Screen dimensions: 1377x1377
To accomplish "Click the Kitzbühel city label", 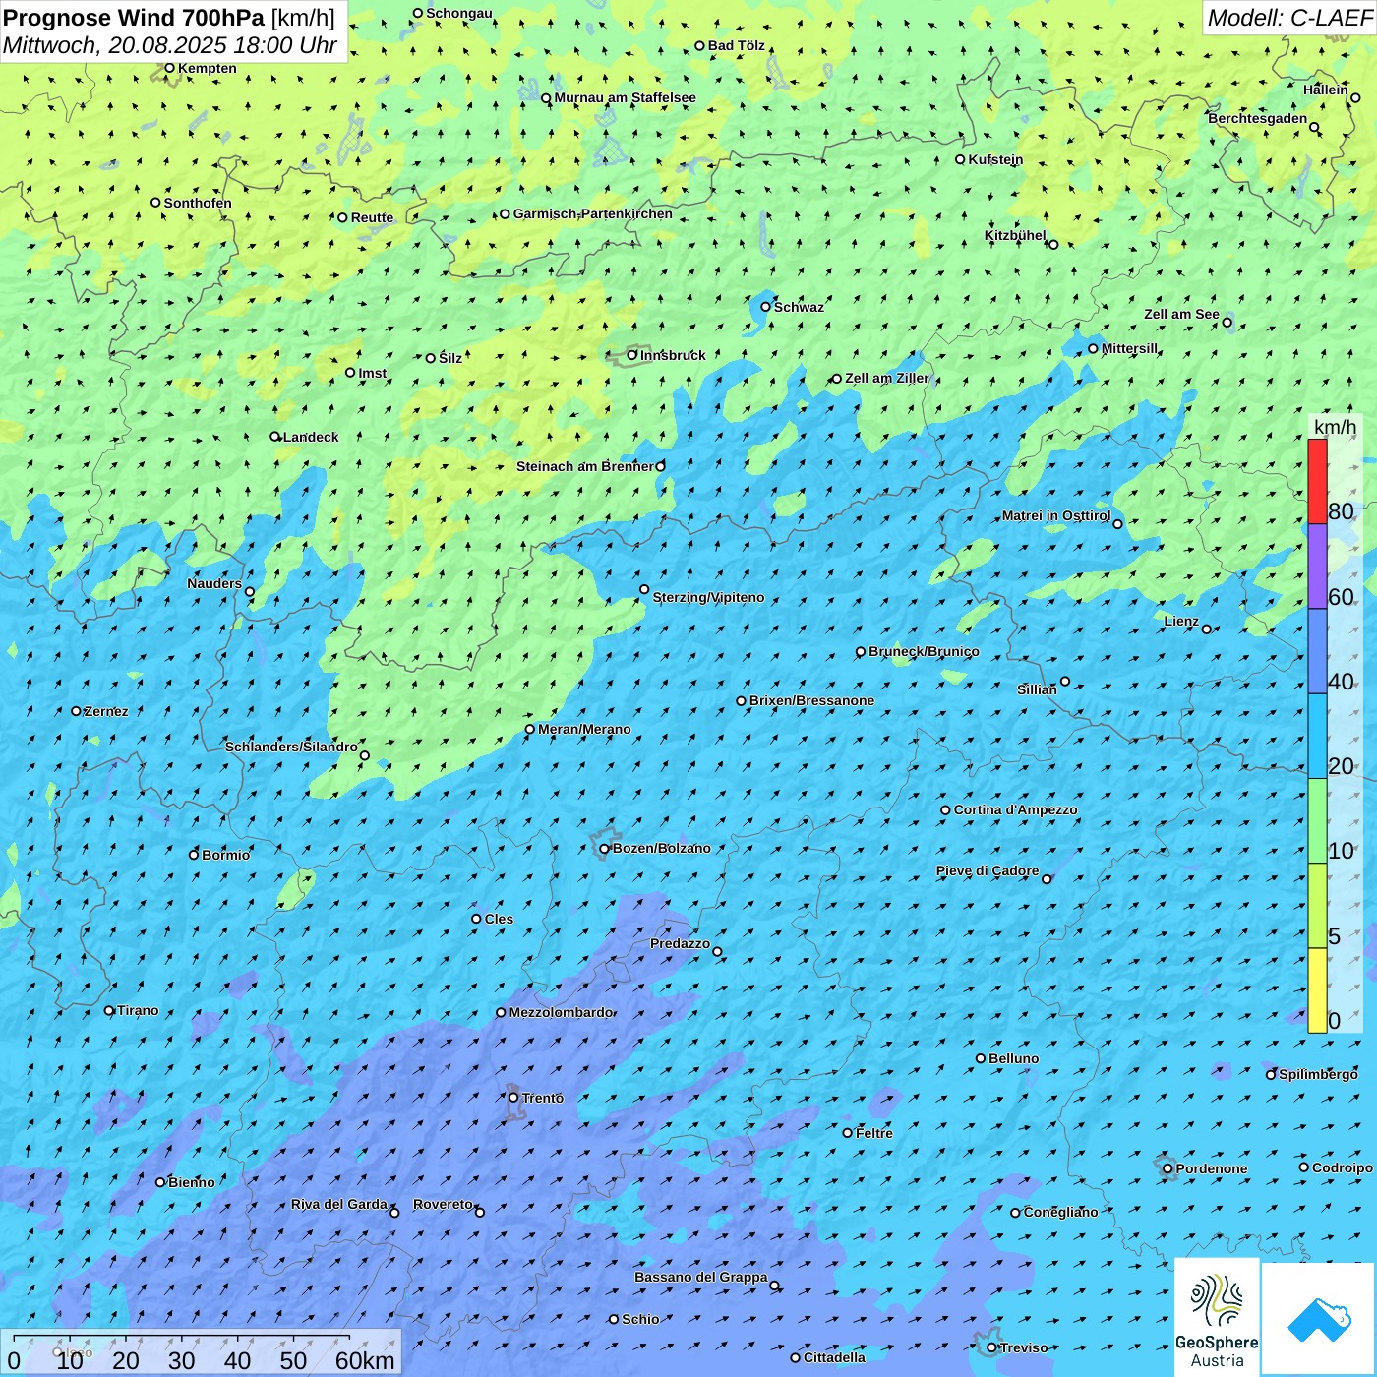I will click(1016, 235).
